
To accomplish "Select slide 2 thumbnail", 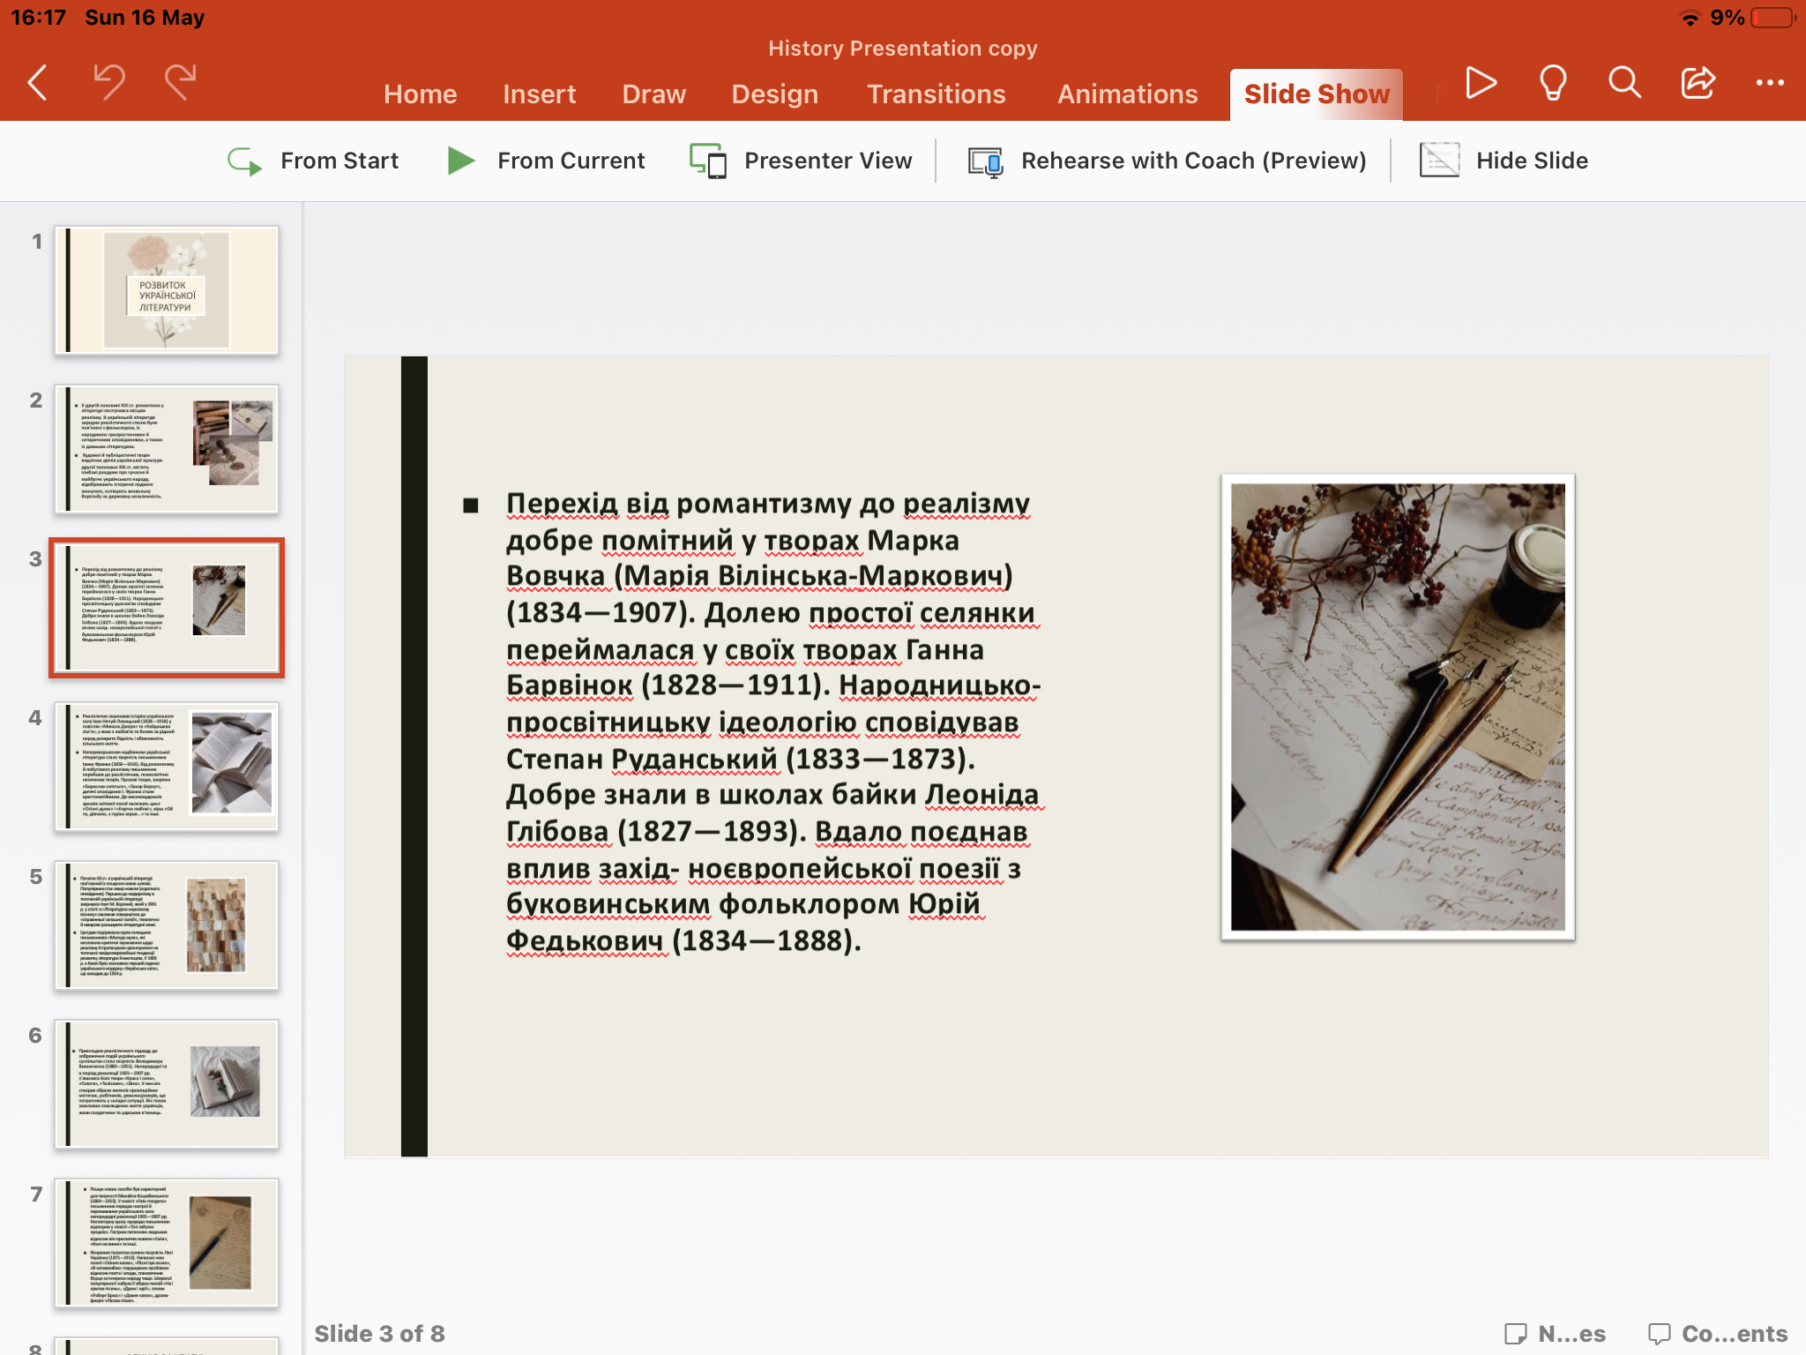I will [167, 449].
